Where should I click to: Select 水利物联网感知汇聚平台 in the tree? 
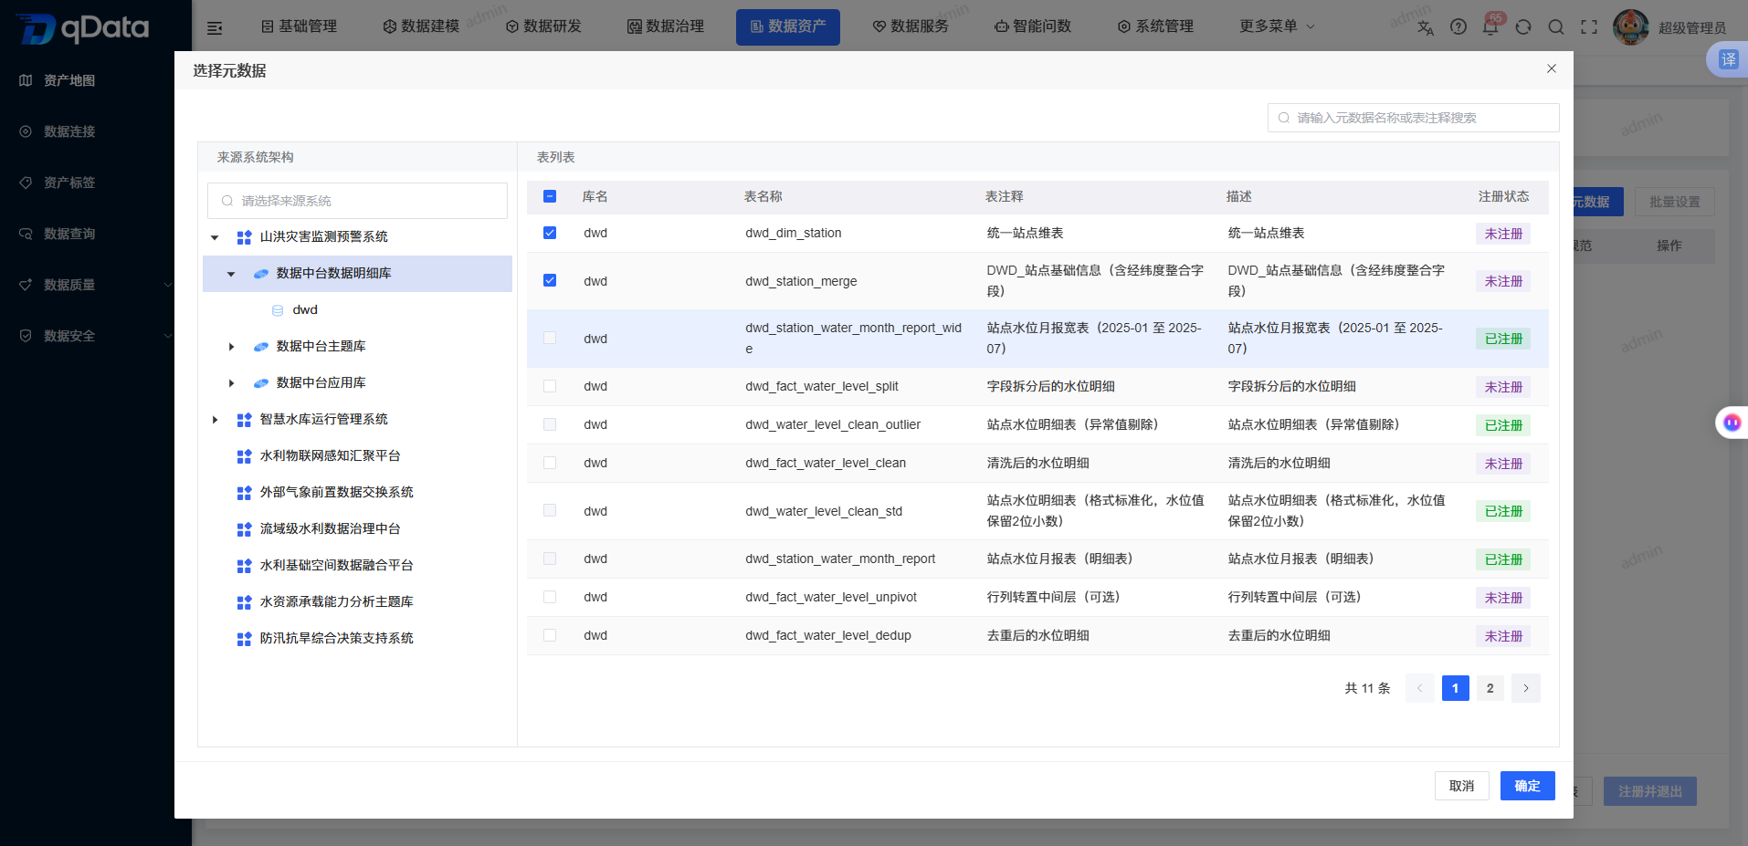(x=330, y=456)
